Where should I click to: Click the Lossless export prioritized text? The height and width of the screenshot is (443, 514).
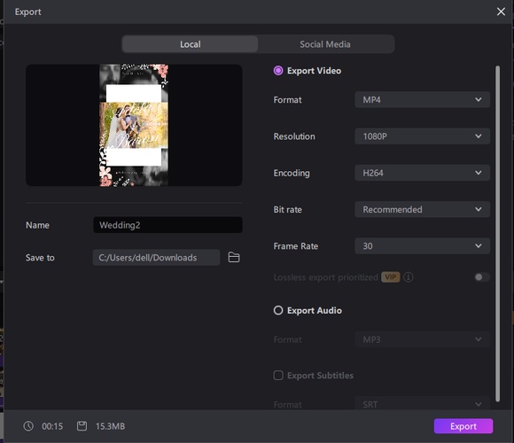(x=325, y=277)
